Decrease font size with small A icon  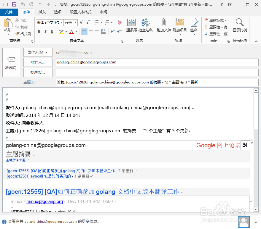[88, 22]
